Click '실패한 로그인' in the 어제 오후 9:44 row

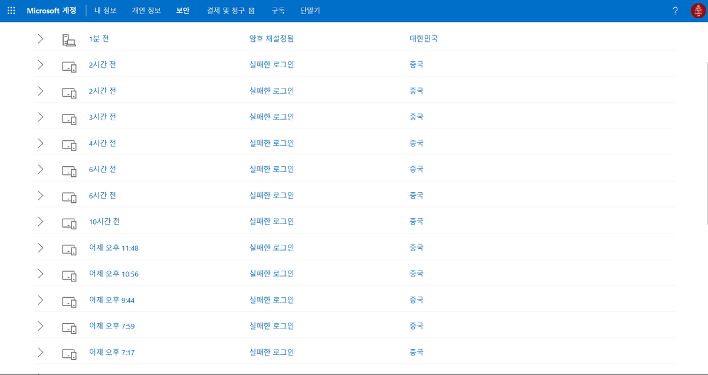271,300
